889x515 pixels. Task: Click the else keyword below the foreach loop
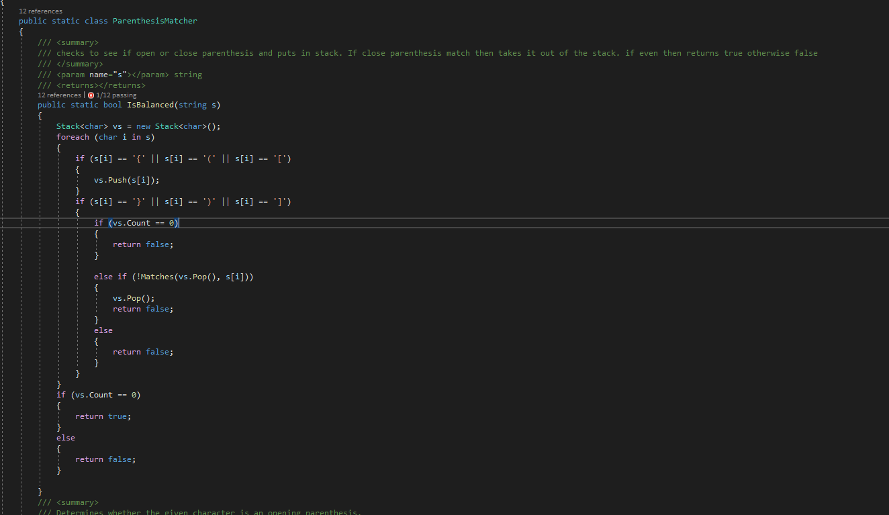(x=65, y=437)
